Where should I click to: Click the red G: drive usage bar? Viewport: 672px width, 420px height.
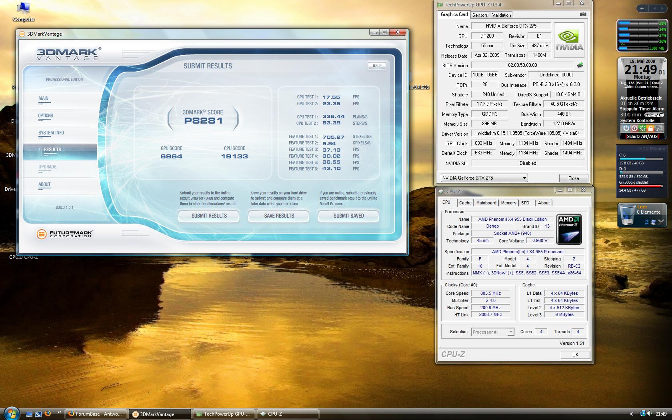tap(640, 186)
